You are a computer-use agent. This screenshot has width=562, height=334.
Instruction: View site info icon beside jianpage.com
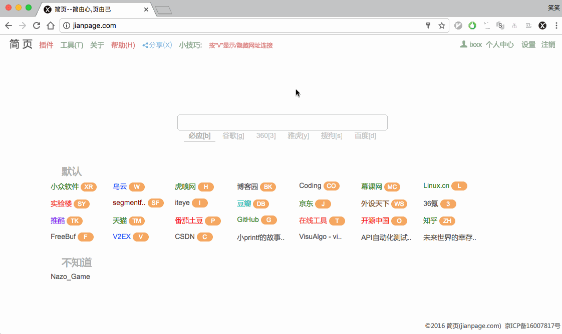[67, 25]
